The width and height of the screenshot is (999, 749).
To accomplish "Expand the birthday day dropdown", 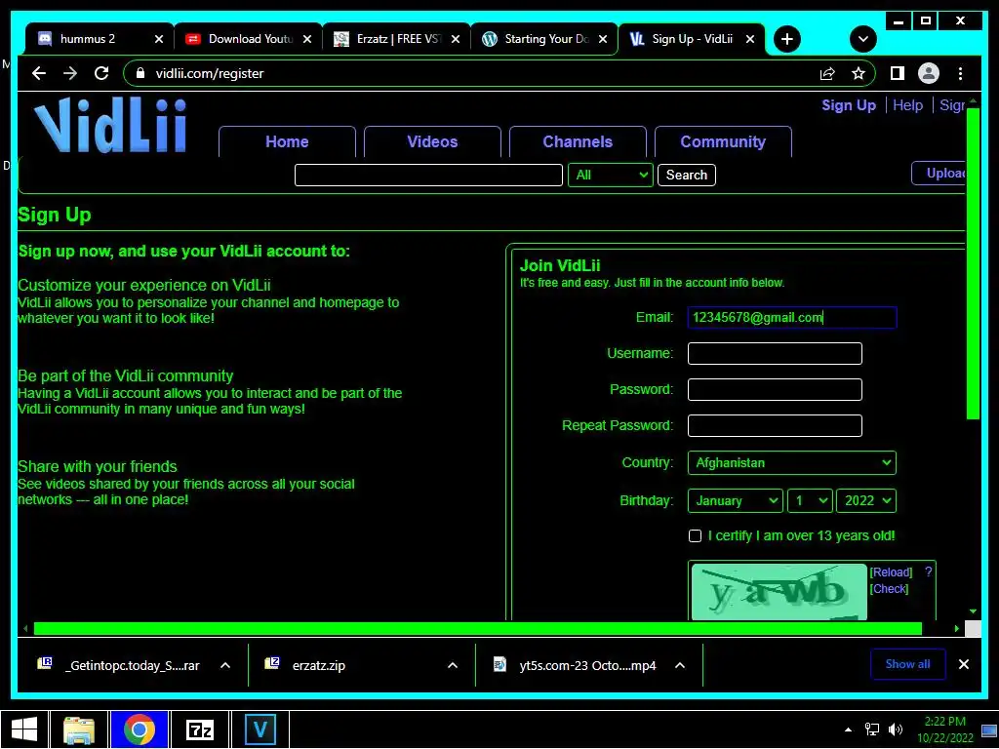I will 811,500.
